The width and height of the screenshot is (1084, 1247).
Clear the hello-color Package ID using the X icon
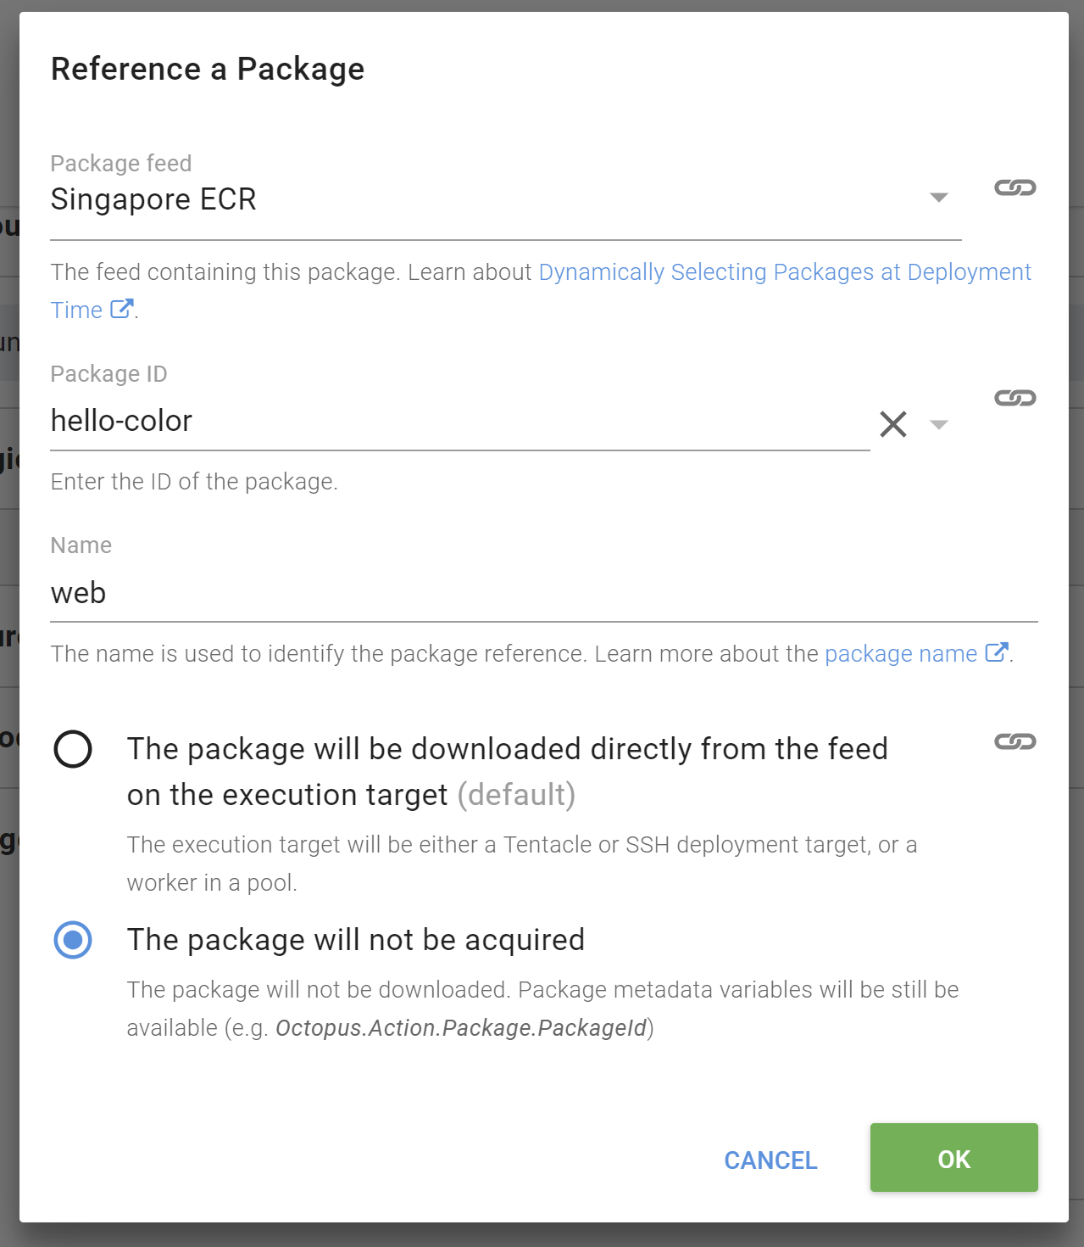(x=892, y=423)
